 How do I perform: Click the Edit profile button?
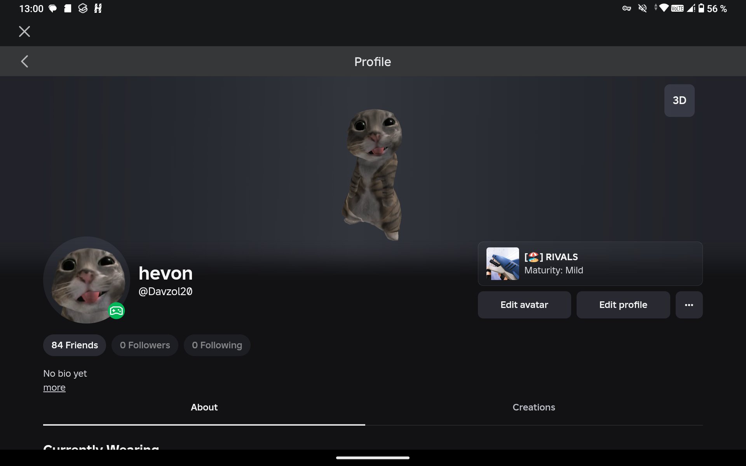(623, 305)
